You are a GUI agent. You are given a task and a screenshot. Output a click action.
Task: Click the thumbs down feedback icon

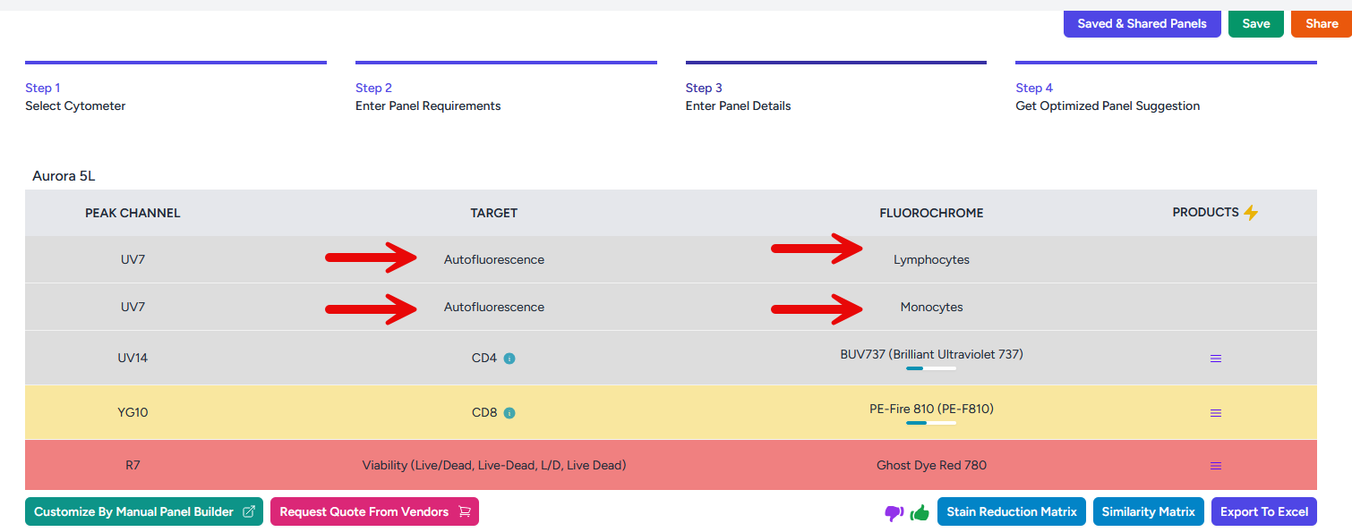893,512
